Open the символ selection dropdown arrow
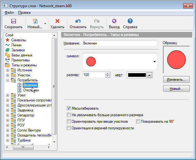 tap(154, 62)
